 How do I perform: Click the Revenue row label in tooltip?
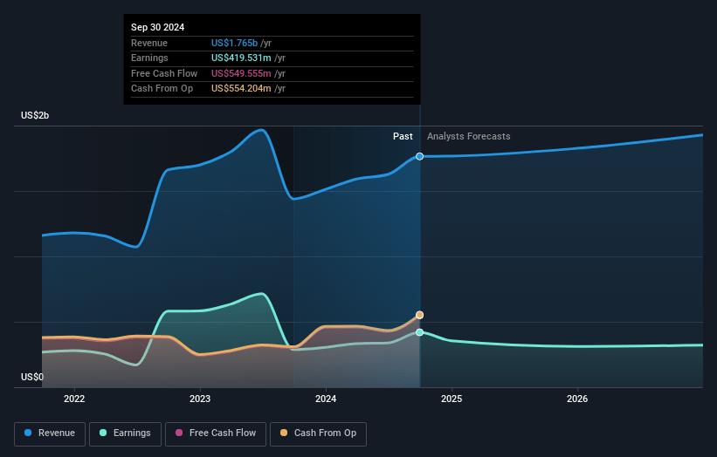coord(149,43)
